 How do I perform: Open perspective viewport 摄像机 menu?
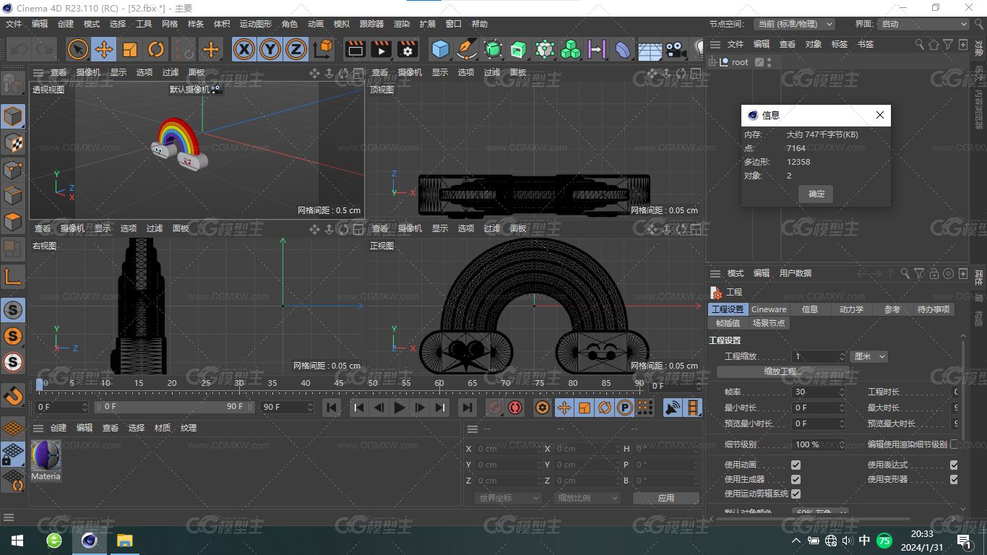[89, 72]
